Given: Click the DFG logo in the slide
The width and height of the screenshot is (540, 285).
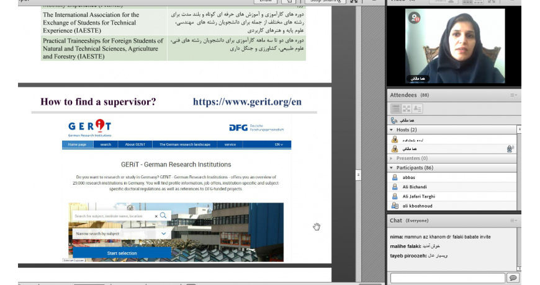Looking at the screenshot, I should (x=256, y=128).
